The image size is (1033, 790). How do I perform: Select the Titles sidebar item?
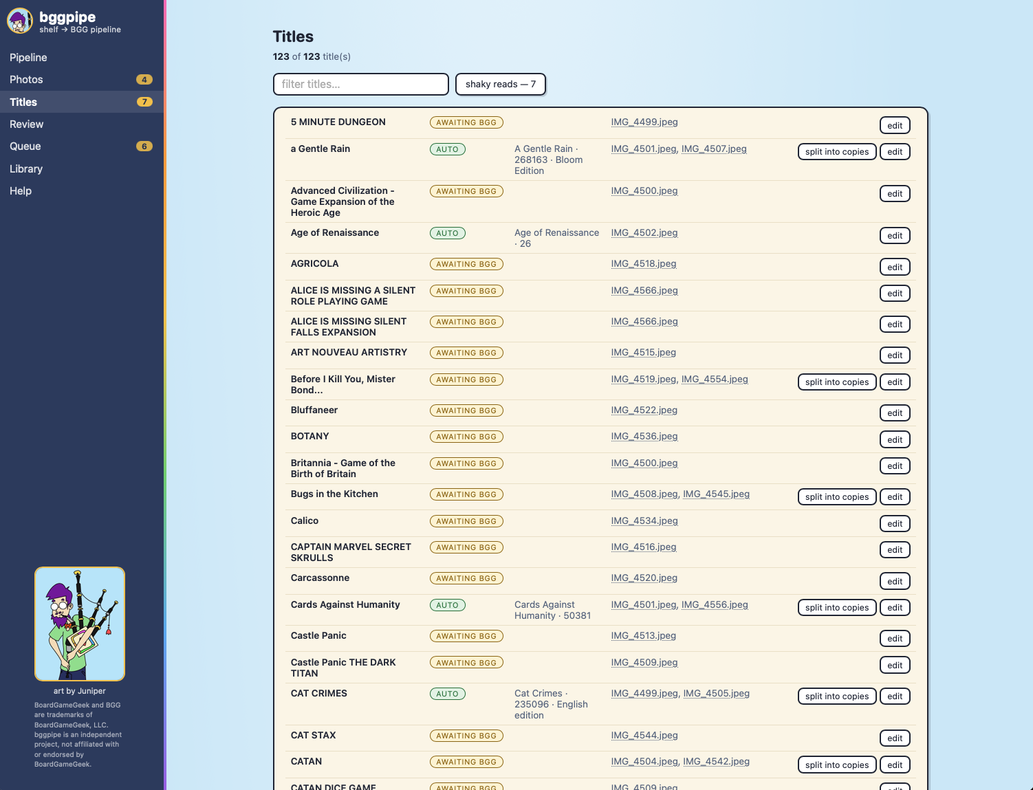pos(82,102)
